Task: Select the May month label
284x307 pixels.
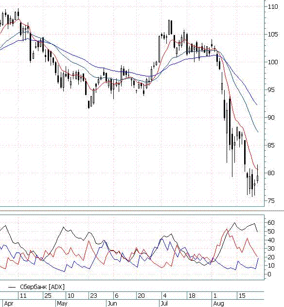Action: (x=62, y=303)
